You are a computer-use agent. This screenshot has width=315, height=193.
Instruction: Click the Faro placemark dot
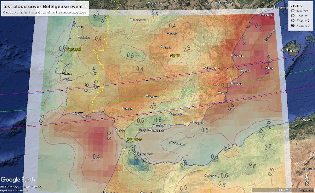84,116
